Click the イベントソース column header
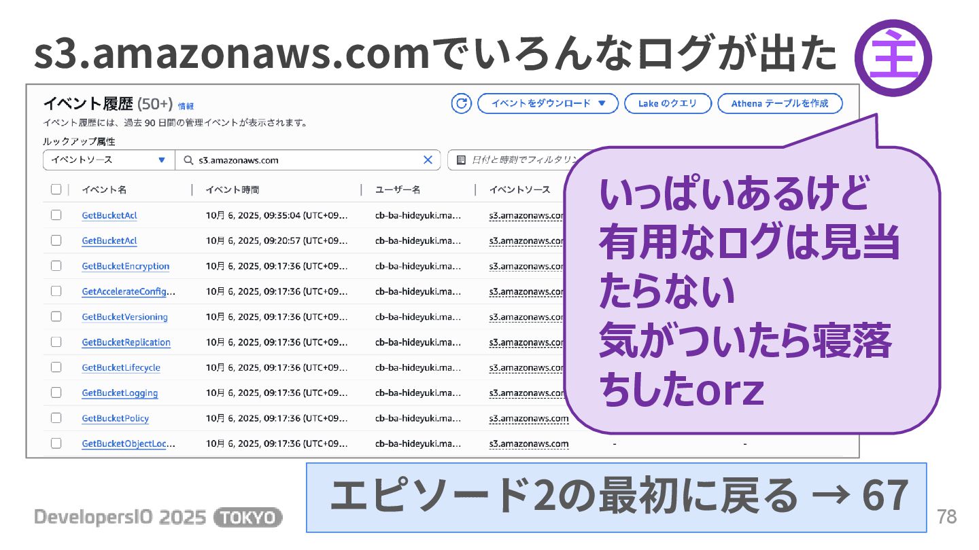Screen dimensions: 979x550 click(x=519, y=189)
